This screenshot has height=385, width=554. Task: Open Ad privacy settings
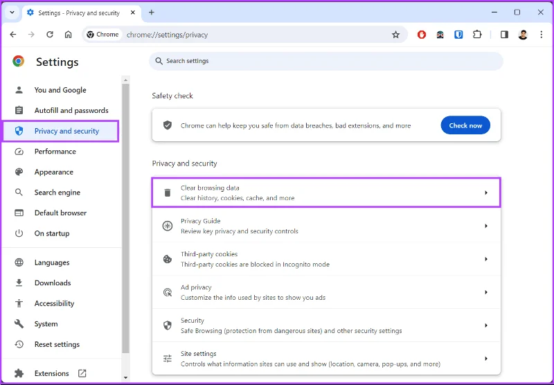point(326,292)
